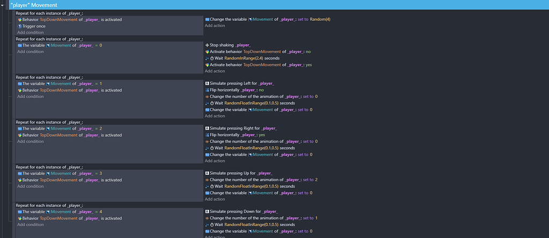
Task: Click the Activate behavior TopDownMovement no icon
Action: [207, 51]
